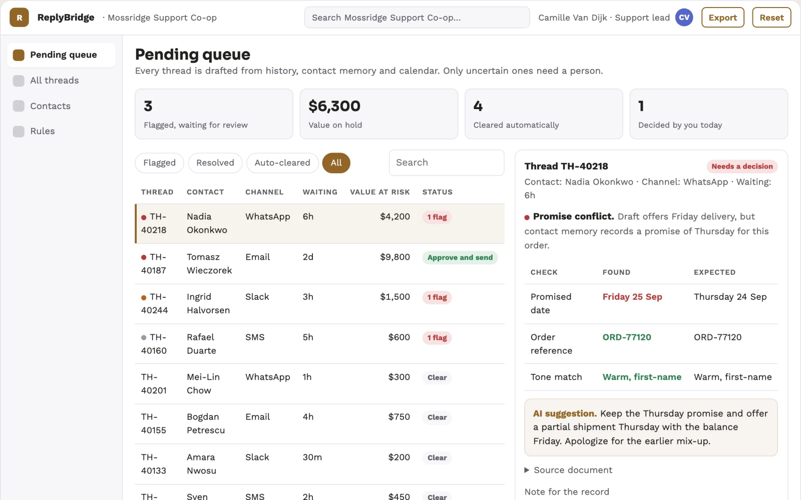Viewport: 801px width, 500px height.
Task: Click the Pending queue sidebar icon
Action: point(19,55)
